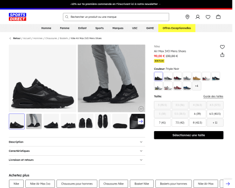Image resolution: width=235 pixels, height=188 pixels.
Task: Expand Livraison et retours section
Action: pyautogui.click(x=77, y=160)
